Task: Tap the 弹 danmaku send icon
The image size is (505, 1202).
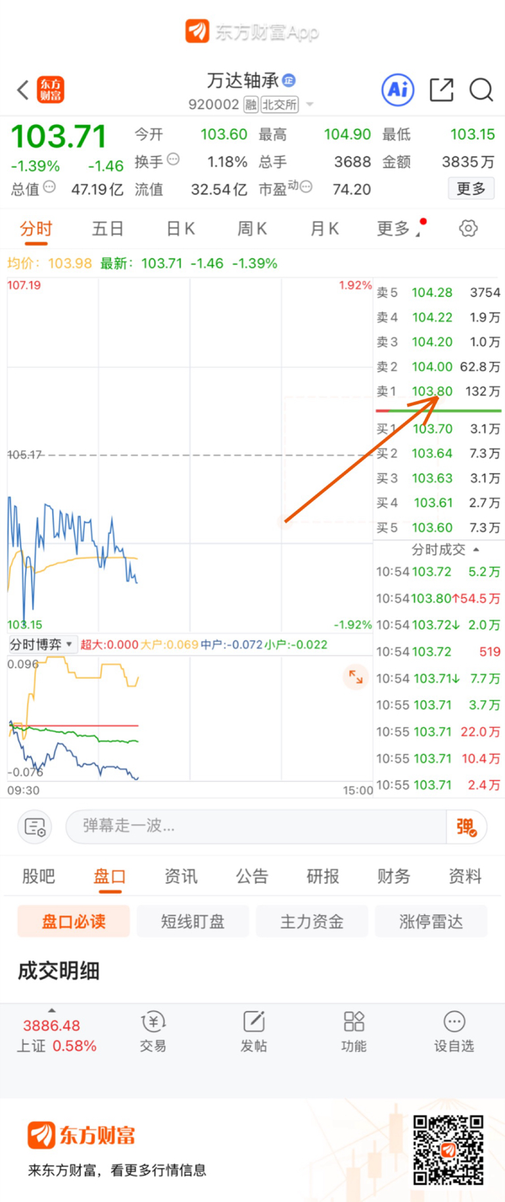Action: click(x=466, y=826)
